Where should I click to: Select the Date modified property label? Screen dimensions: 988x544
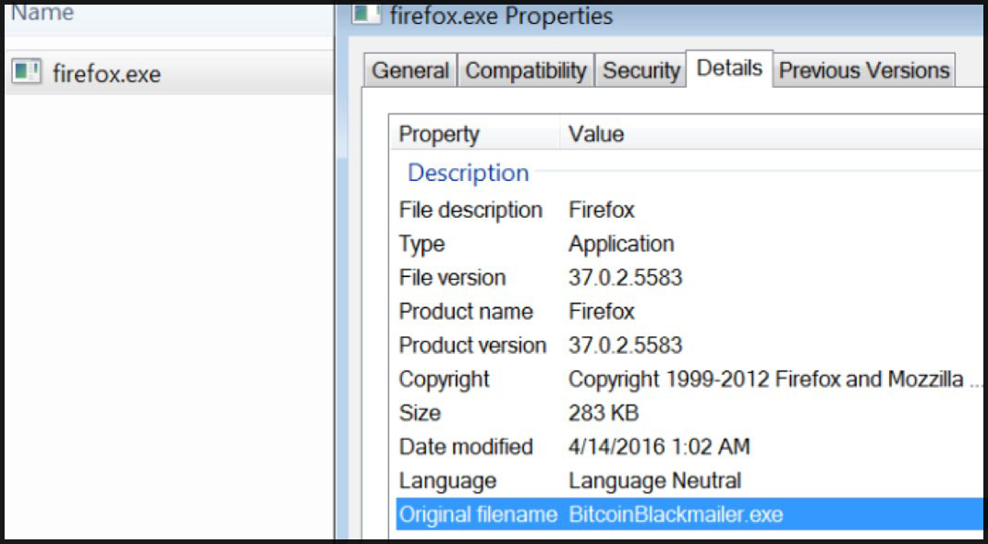click(467, 447)
